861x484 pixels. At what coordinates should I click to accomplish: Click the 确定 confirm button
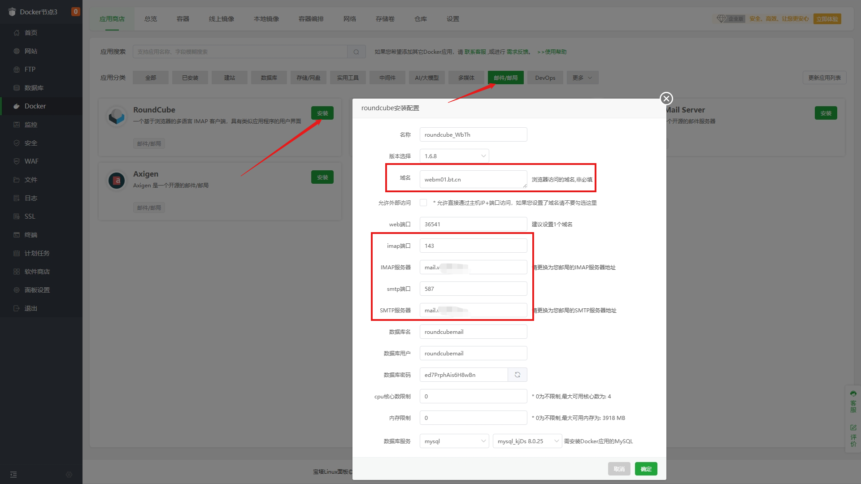[646, 469]
